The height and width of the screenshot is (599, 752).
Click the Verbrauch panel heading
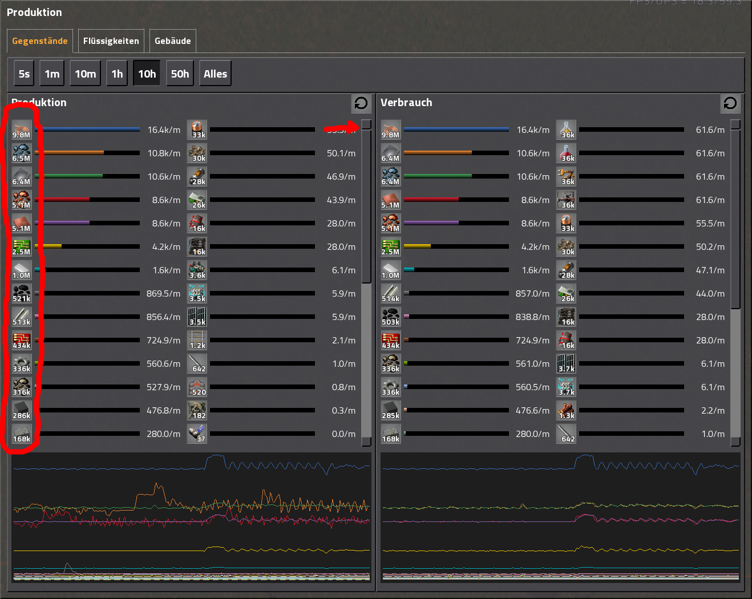click(x=406, y=103)
